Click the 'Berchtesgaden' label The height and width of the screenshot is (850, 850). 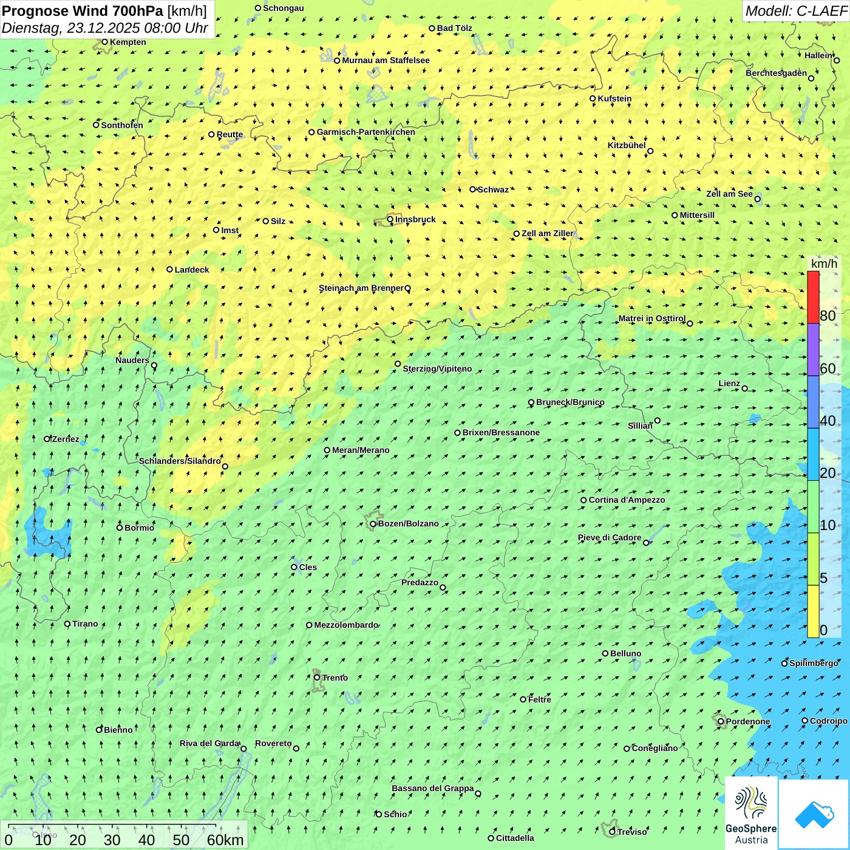(x=777, y=73)
